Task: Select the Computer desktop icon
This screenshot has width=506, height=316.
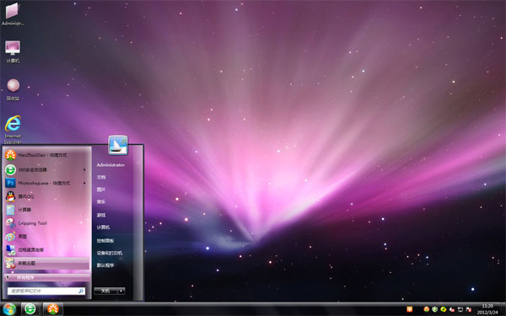Action: point(13,51)
